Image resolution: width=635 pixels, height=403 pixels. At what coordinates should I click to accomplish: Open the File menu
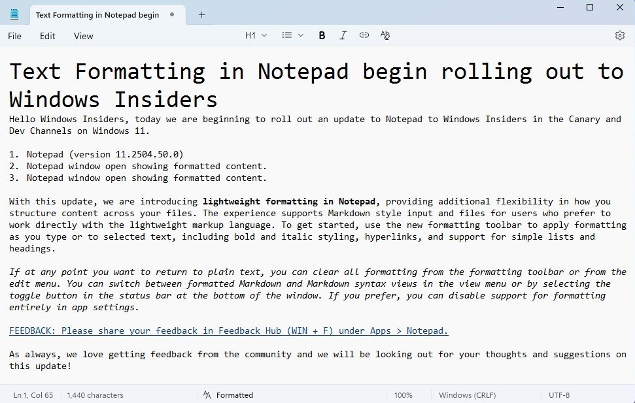[x=14, y=36]
